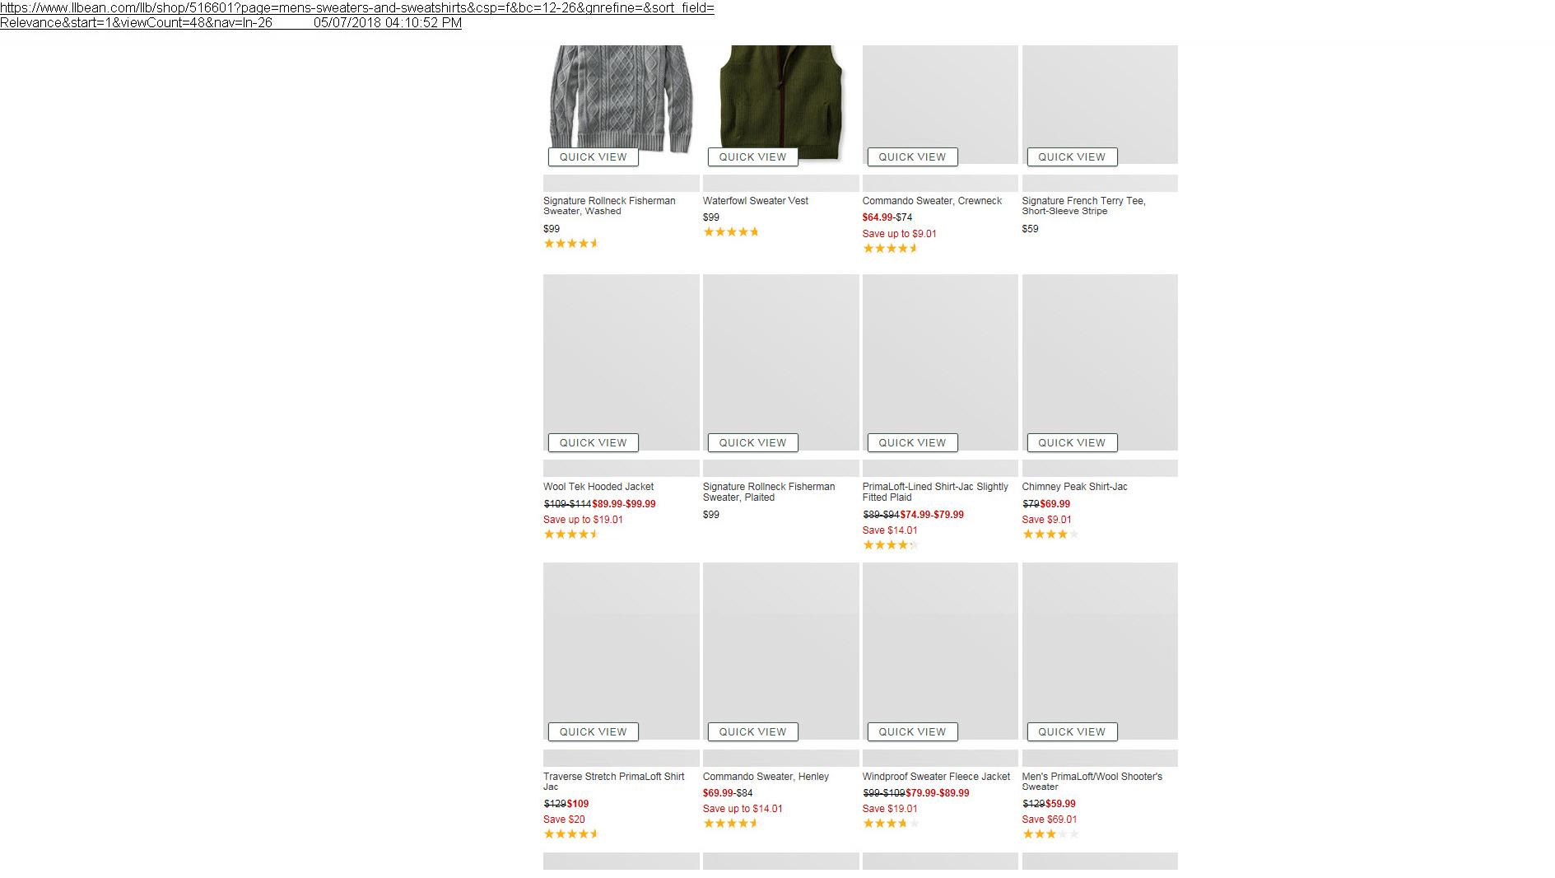Launch Quick View for Windproof Sweater Fleece Jacket
This screenshot has height=878, width=1555.
[912, 732]
